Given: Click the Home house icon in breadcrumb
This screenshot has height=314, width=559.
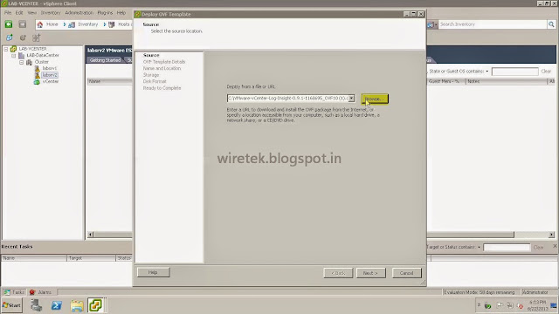Looking at the screenshot, I should pyautogui.click(x=40, y=24).
